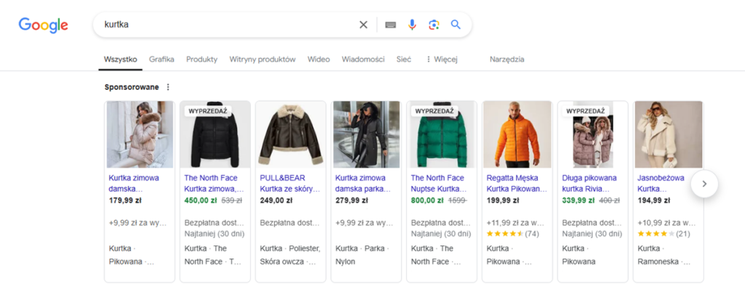745x297 pixels.
Task: Click the magnifying glass search button
Action: pos(455,25)
